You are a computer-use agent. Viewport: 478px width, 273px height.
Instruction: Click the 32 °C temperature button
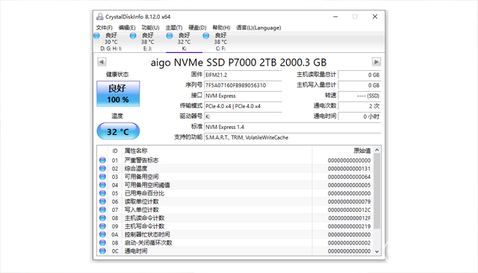(x=118, y=131)
